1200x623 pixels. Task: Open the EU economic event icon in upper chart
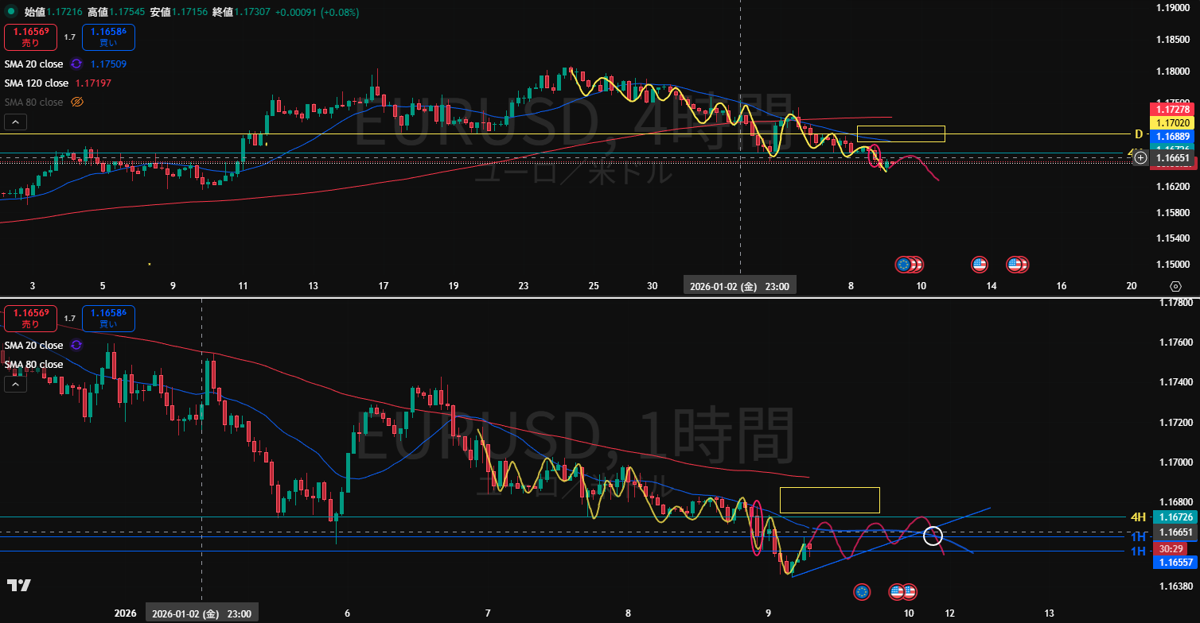(903, 265)
